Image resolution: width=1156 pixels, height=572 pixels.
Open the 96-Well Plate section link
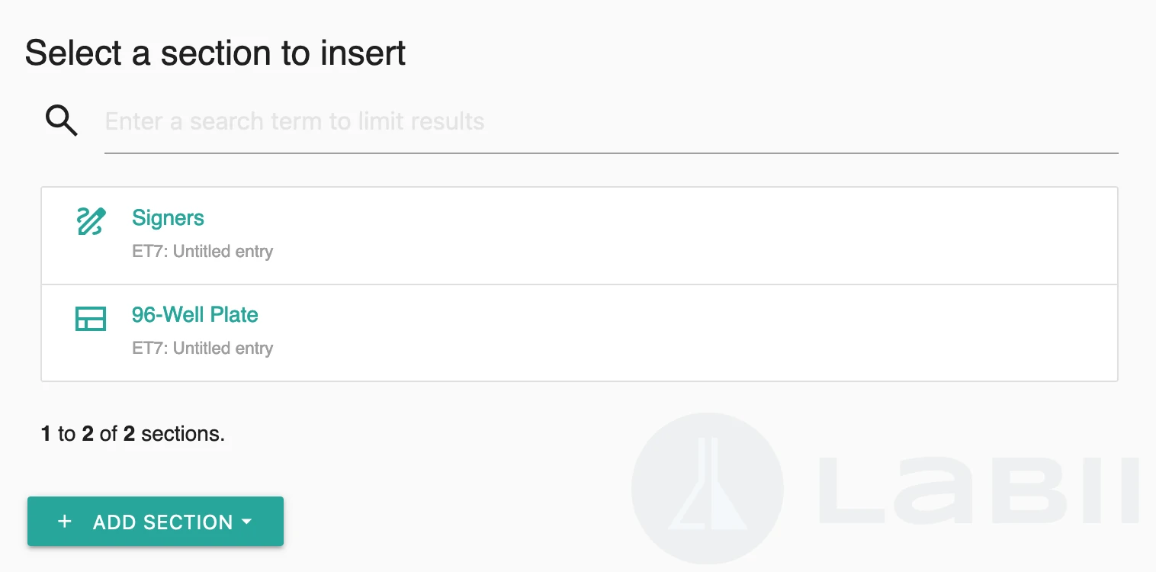[194, 315]
